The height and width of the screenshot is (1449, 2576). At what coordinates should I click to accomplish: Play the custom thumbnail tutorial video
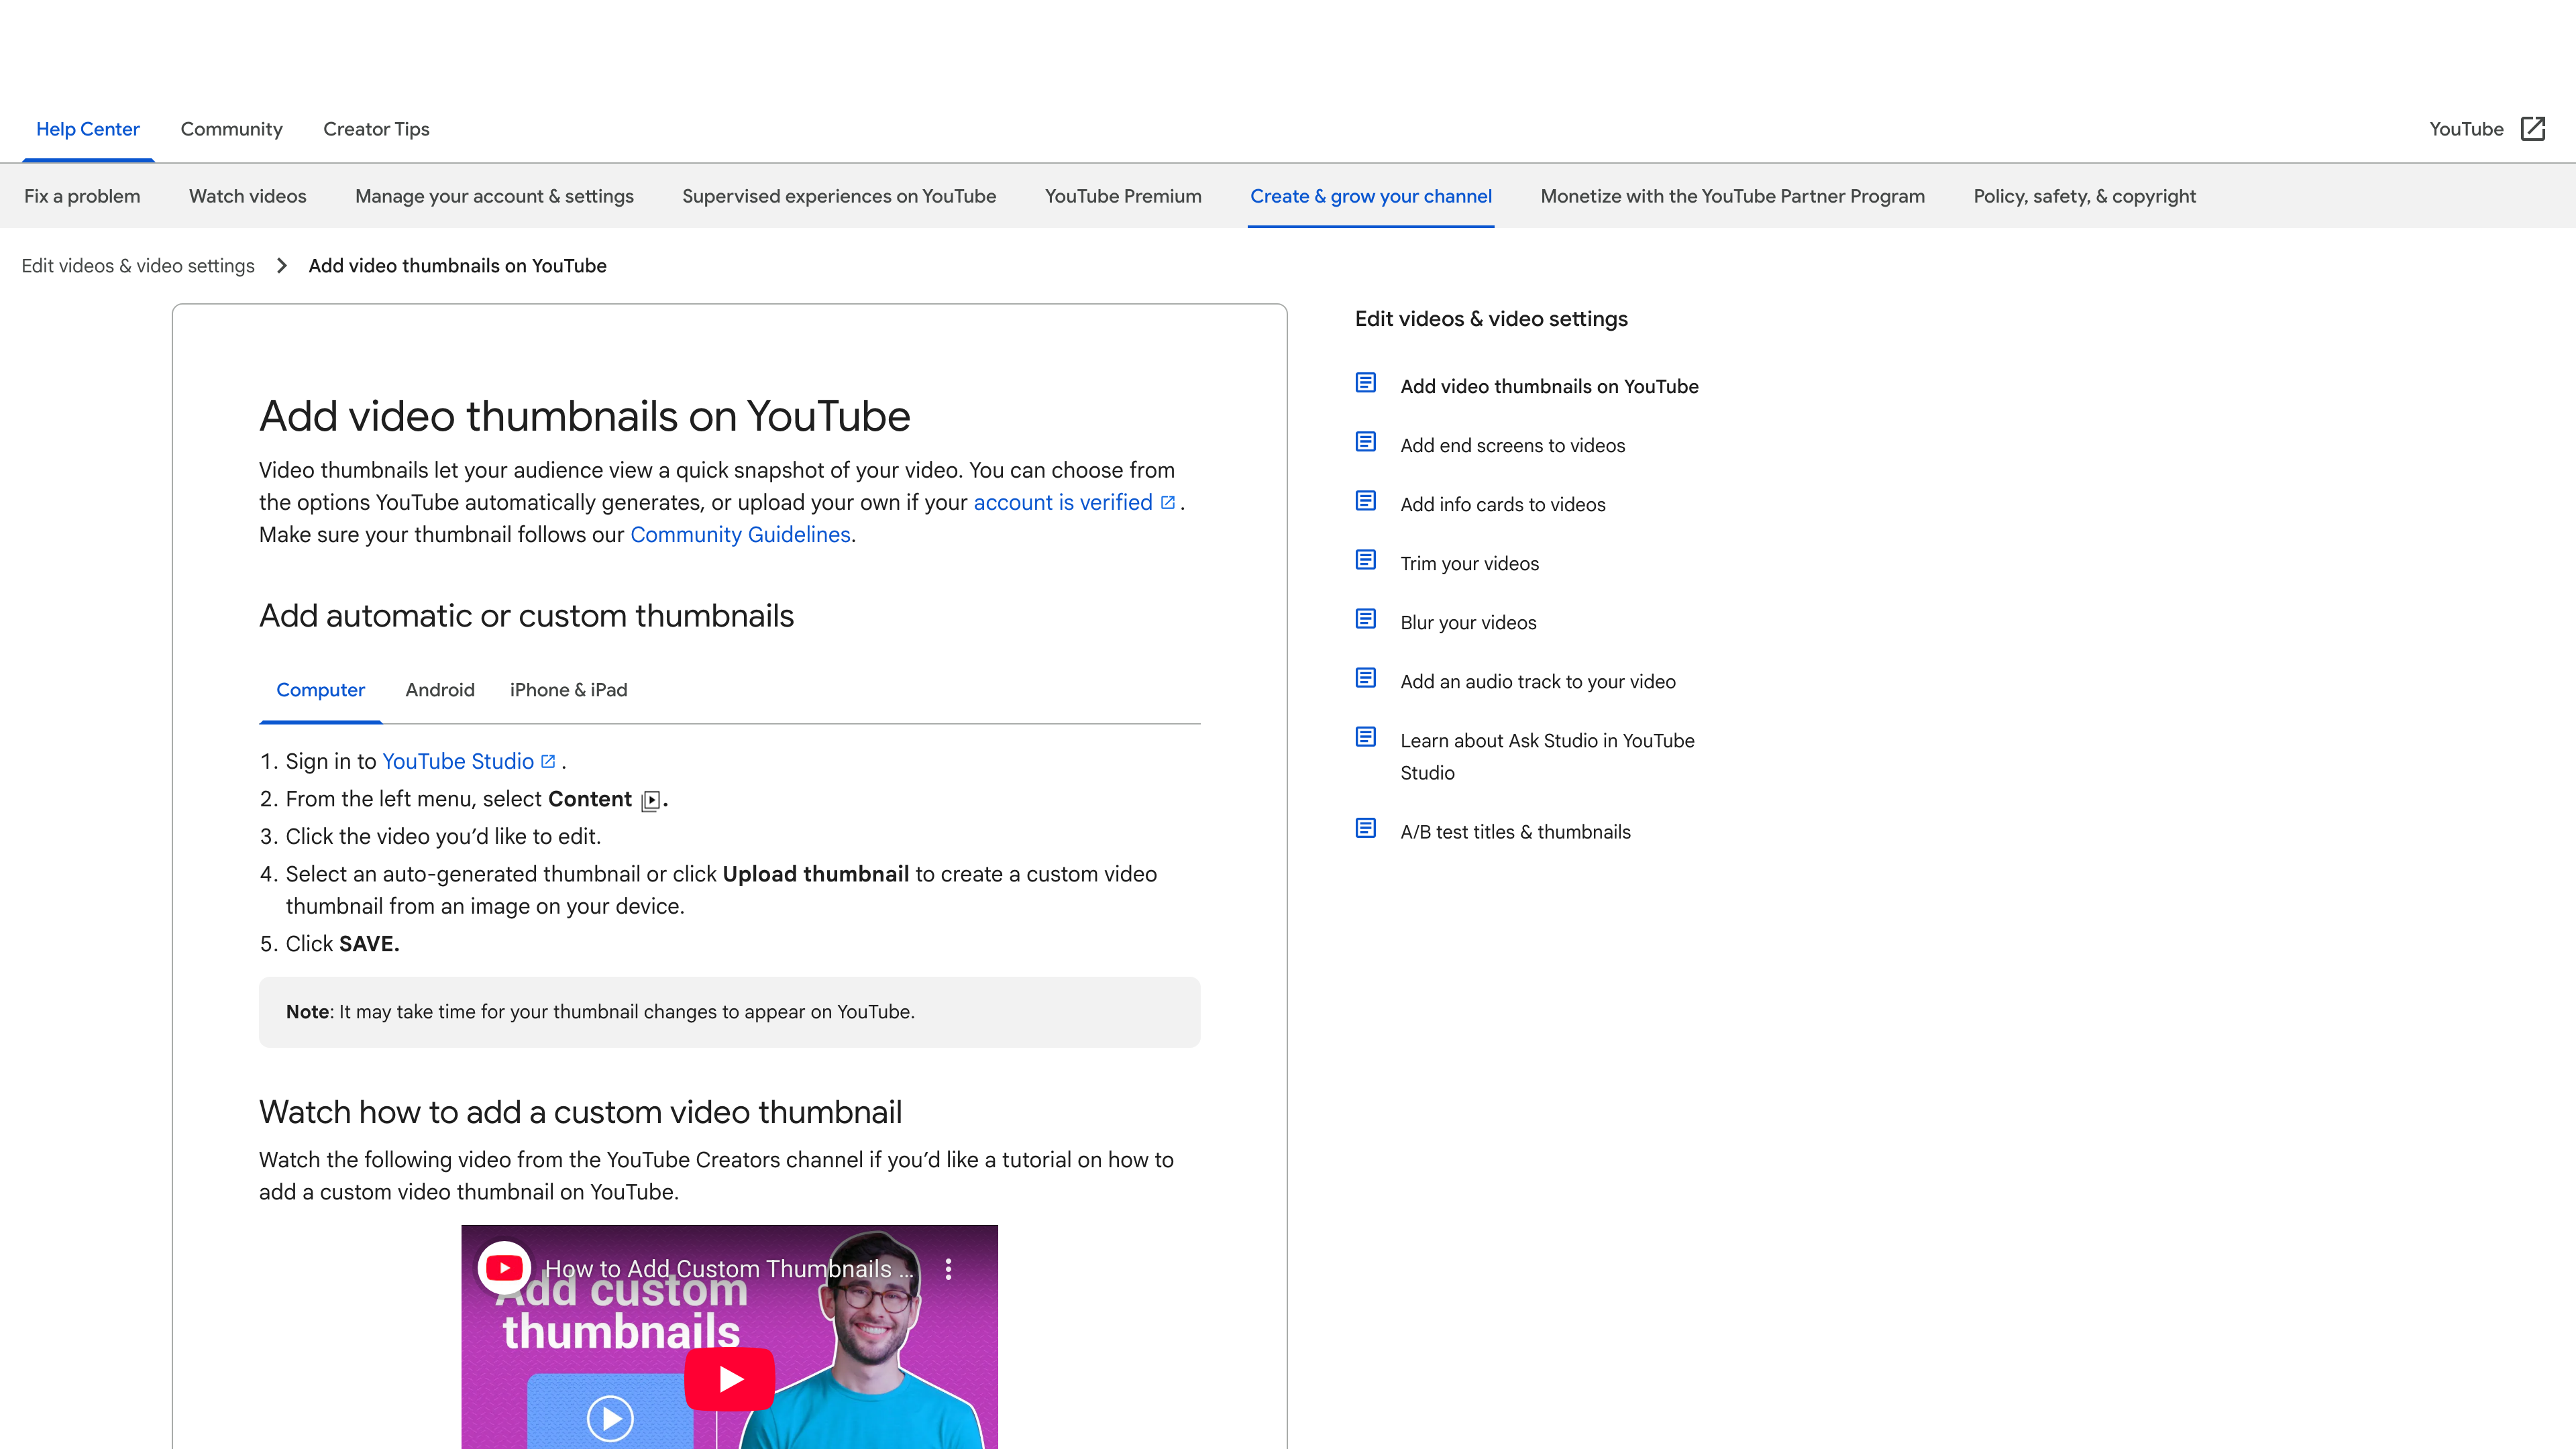coord(729,1379)
